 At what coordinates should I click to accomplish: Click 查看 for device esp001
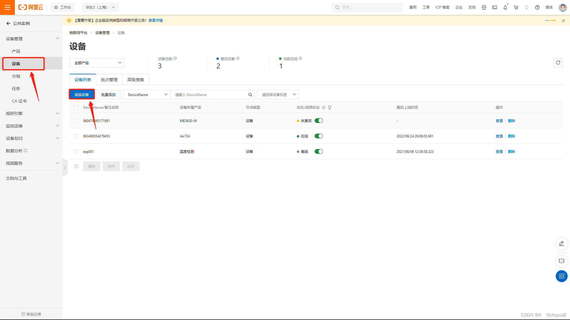(499, 152)
